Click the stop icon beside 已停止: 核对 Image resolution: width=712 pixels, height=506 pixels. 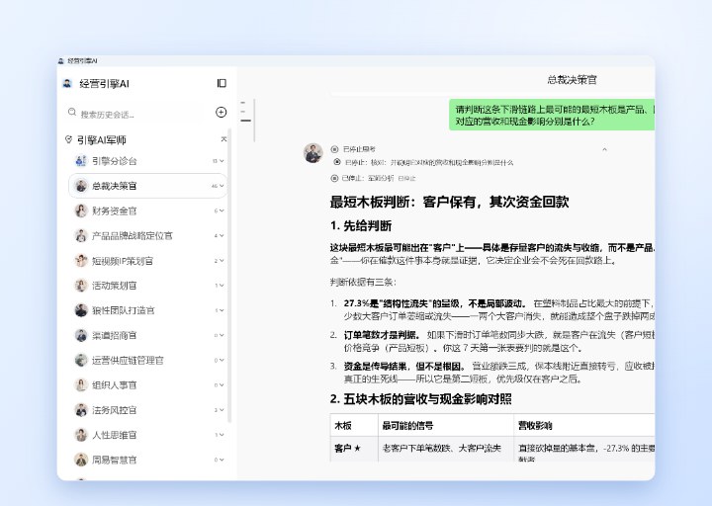(x=337, y=162)
